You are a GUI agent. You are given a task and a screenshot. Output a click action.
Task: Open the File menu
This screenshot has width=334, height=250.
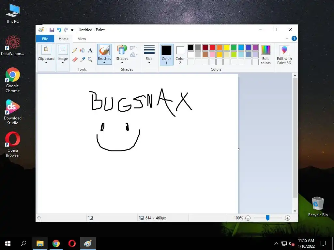45,39
